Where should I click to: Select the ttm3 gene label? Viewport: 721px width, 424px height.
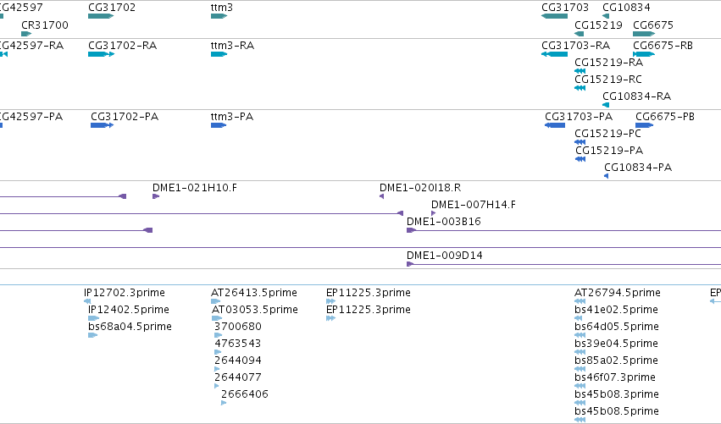(x=222, y=8)
